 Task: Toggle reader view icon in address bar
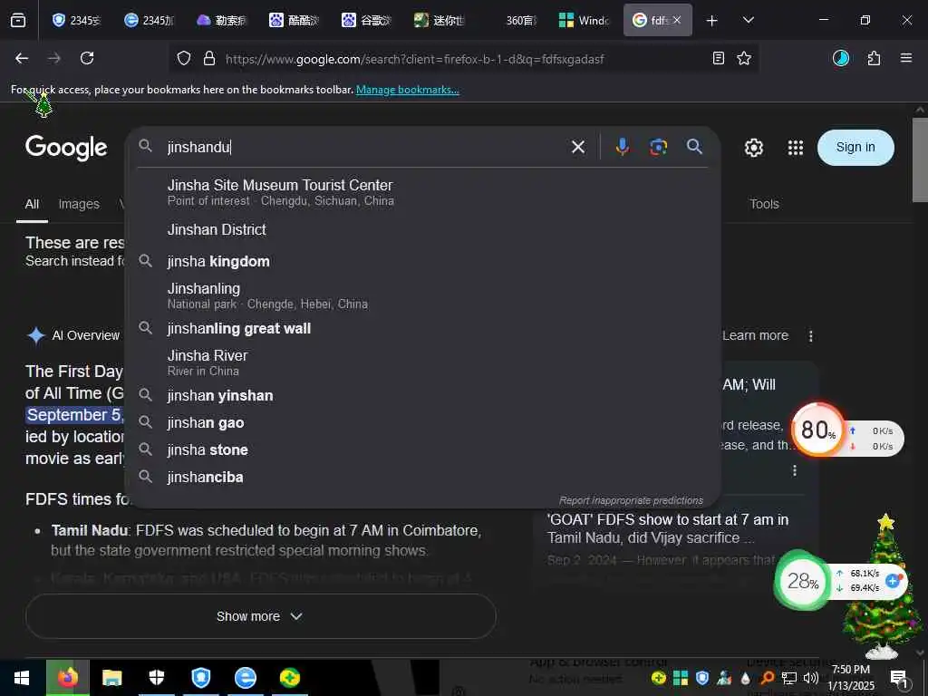719,58
